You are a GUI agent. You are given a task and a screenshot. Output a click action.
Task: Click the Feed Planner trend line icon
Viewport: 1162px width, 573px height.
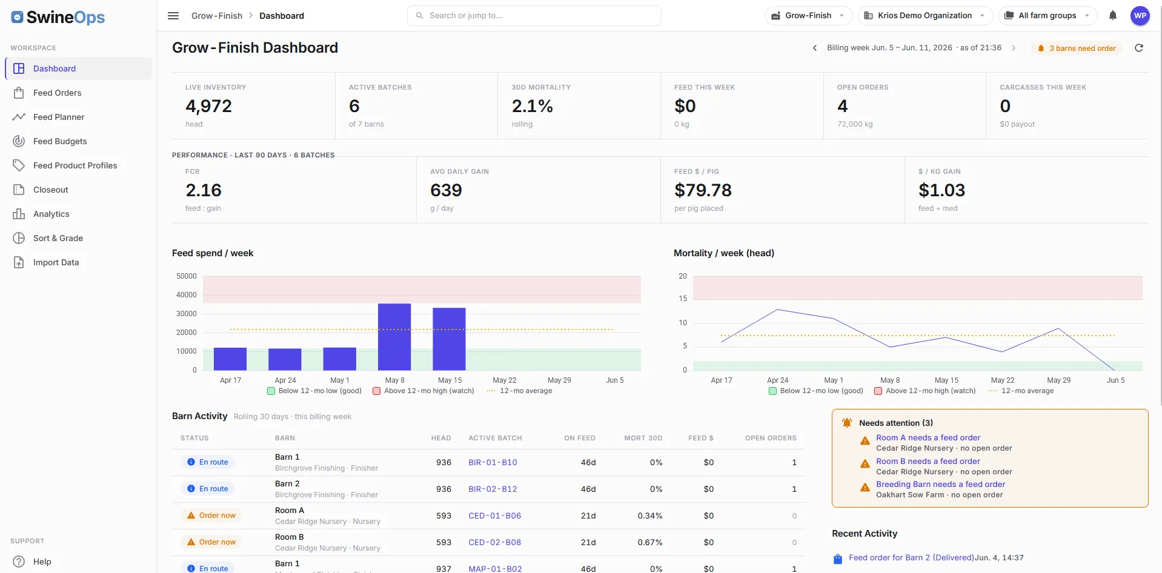click(x=19, y=117)
